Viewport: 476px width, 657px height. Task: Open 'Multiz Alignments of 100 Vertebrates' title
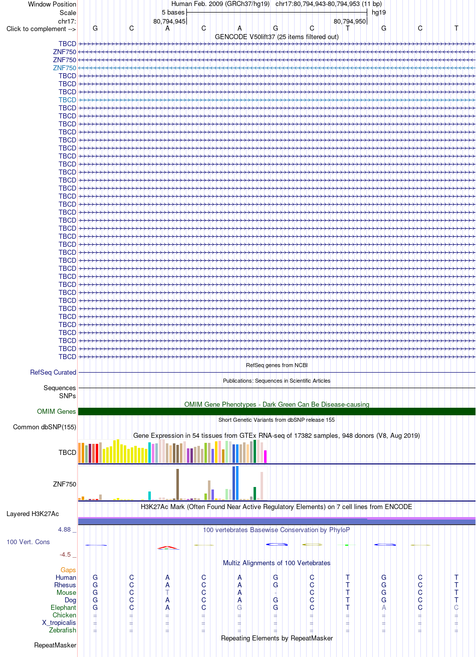277,563
